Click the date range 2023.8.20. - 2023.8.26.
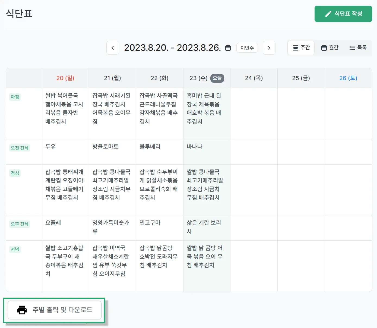 tap(172, 48)
